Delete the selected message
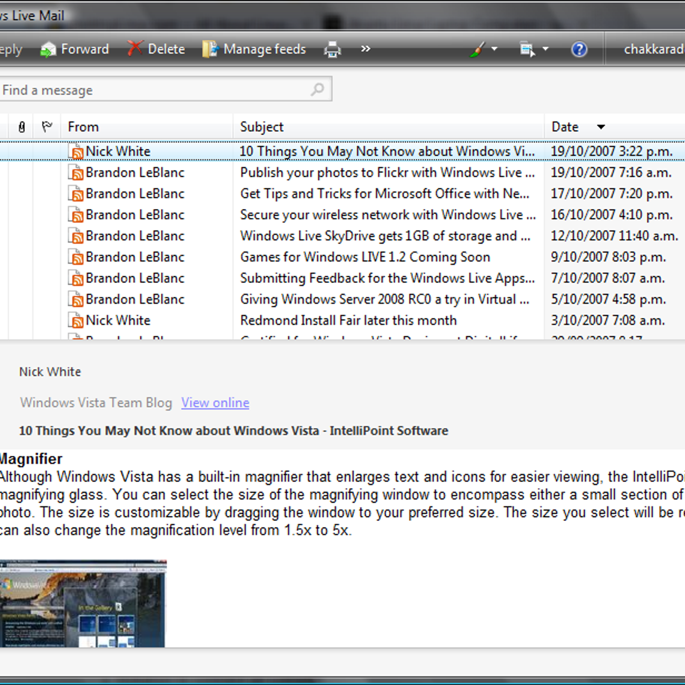685x685 pixels. tap(156, 49)
